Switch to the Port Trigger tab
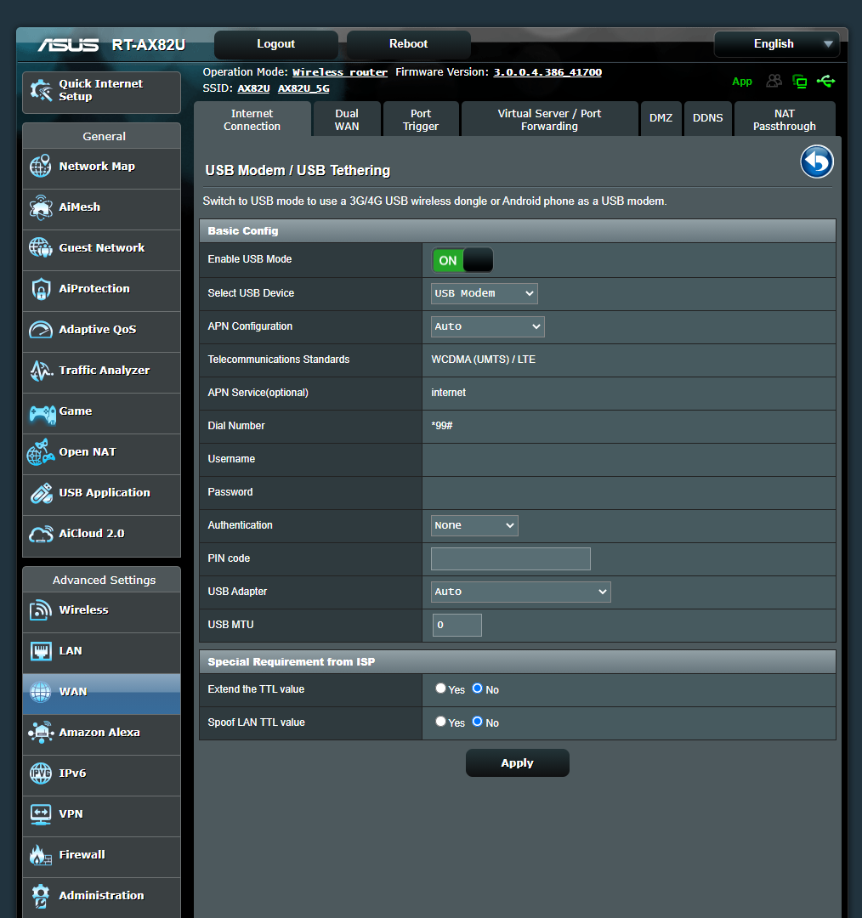 tap(421, 120)
